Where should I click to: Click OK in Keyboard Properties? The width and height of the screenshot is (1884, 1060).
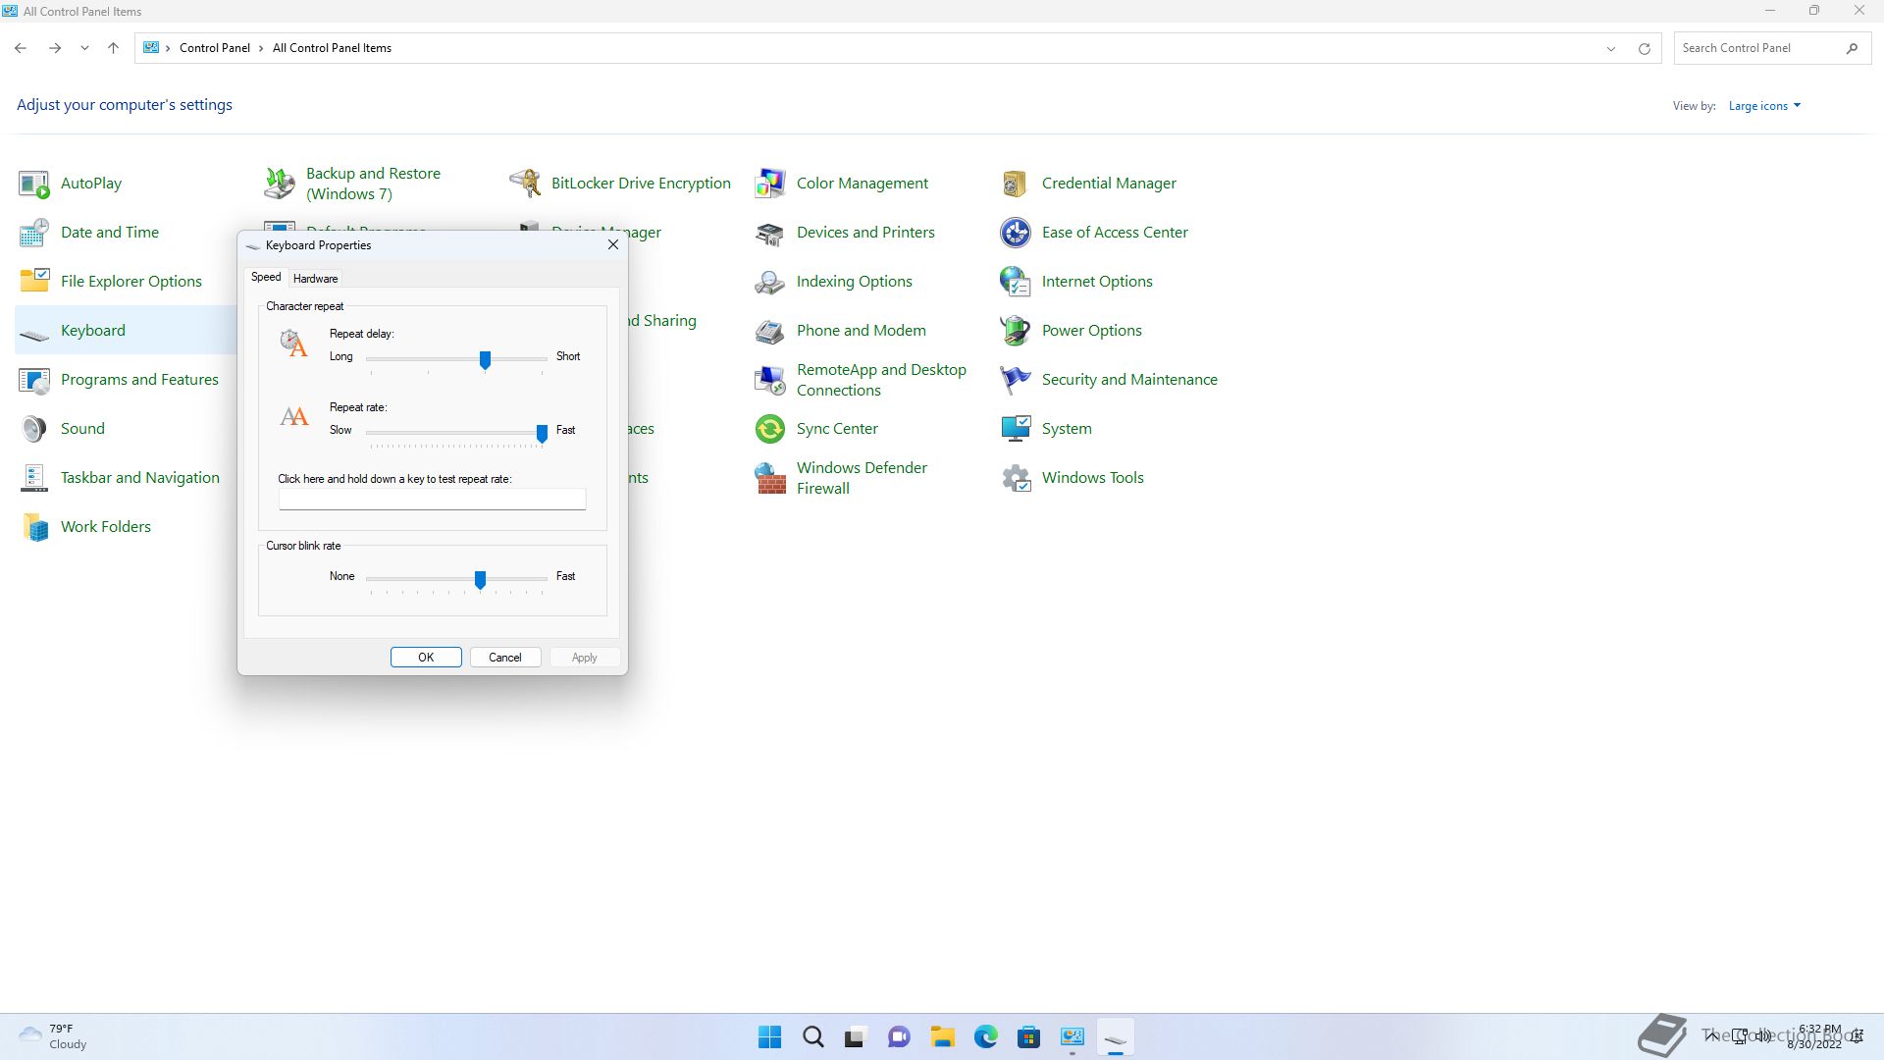click(x=426, y=658)
